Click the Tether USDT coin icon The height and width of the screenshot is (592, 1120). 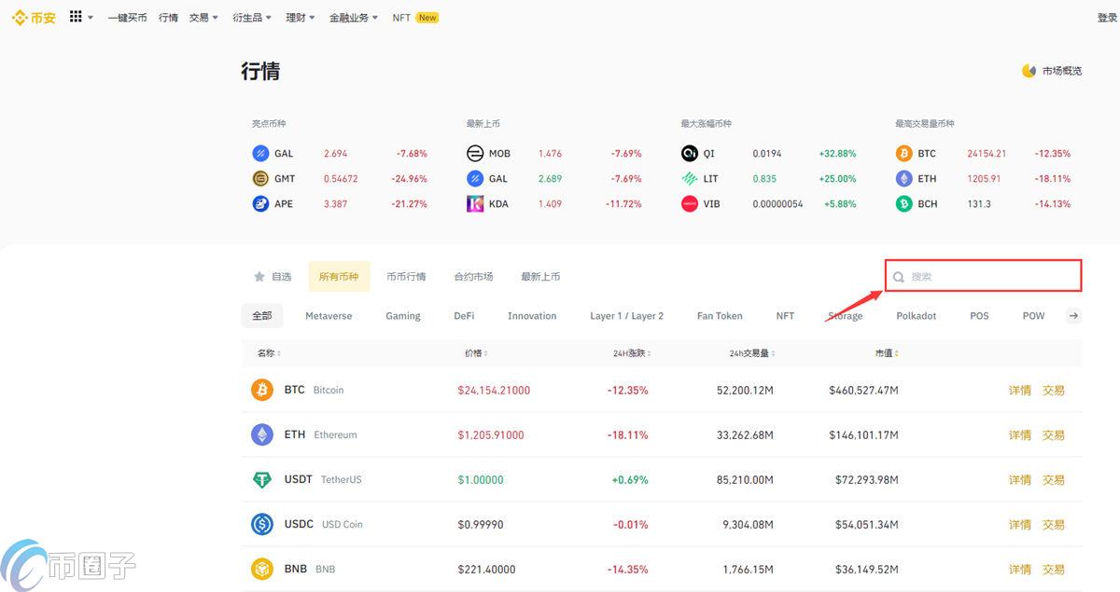pyautogui.click(x=262, y=479)
